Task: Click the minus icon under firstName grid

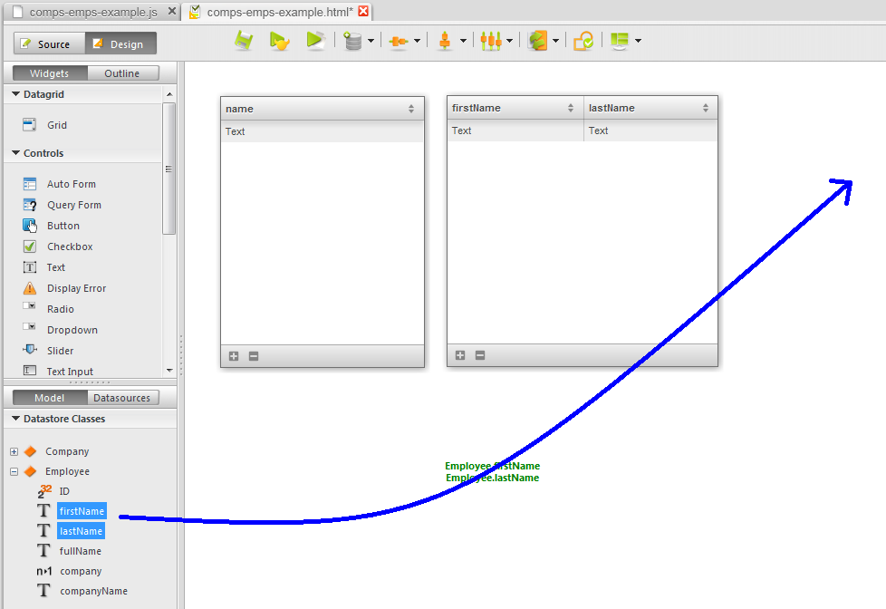Action: (x=480, y=355)
